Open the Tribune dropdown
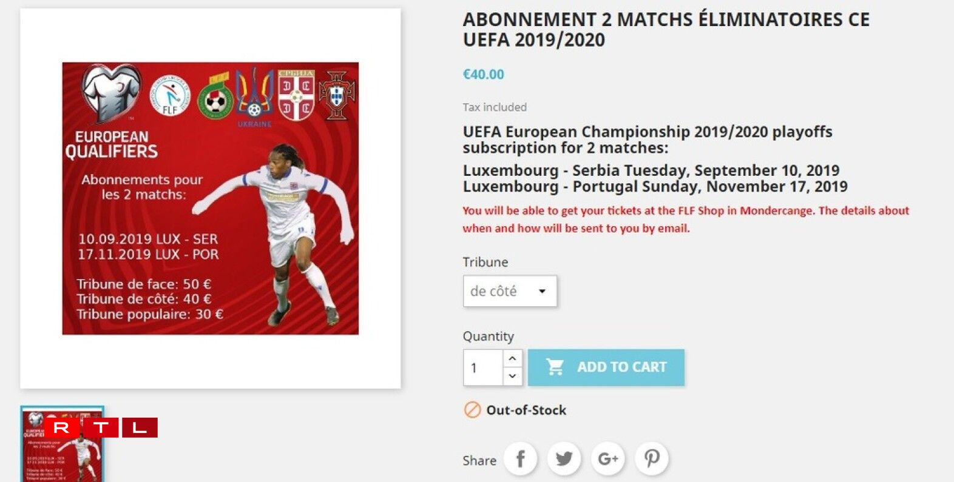The image size is (954, 482). (510, 290)
